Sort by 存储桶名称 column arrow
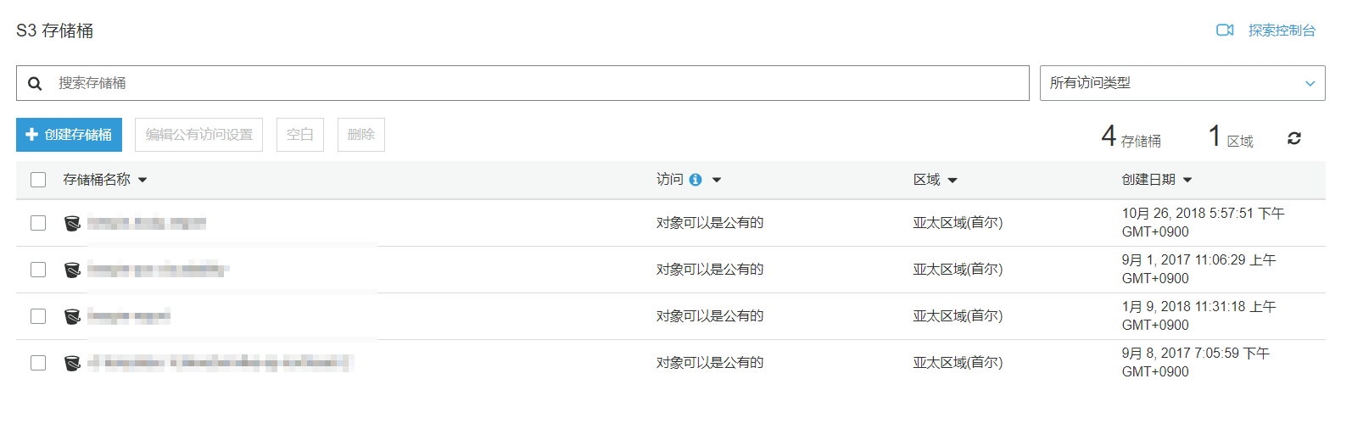The height and width of the screenshot is (429, 1352). (142, 180)
